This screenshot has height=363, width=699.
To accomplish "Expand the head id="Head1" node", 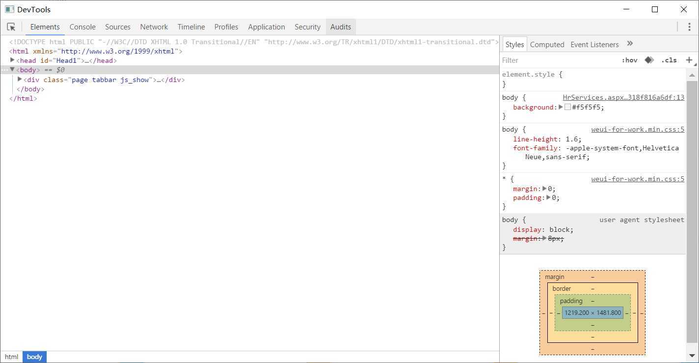I will coord(13,60).
